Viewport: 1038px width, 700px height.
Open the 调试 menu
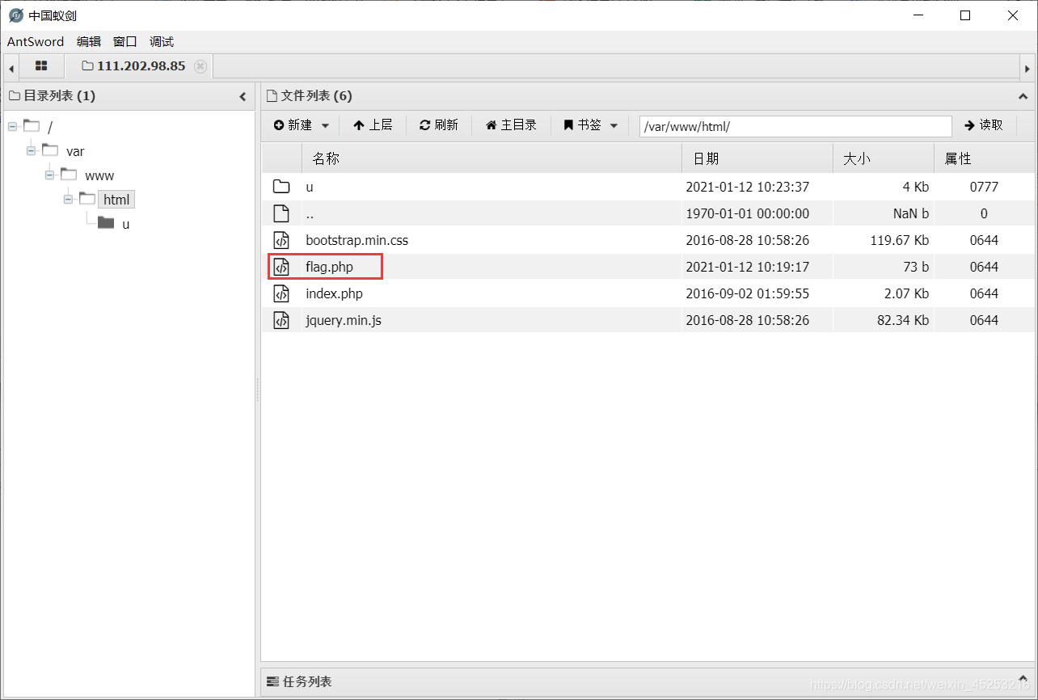coord(162,42)
